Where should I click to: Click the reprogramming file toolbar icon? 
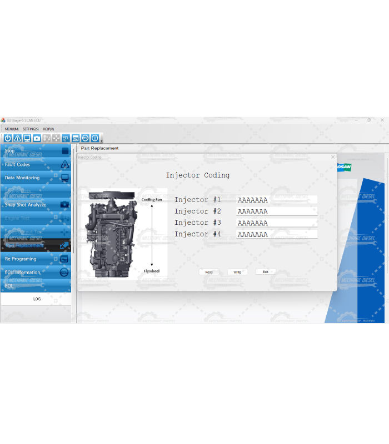click(x=76, y=138)
